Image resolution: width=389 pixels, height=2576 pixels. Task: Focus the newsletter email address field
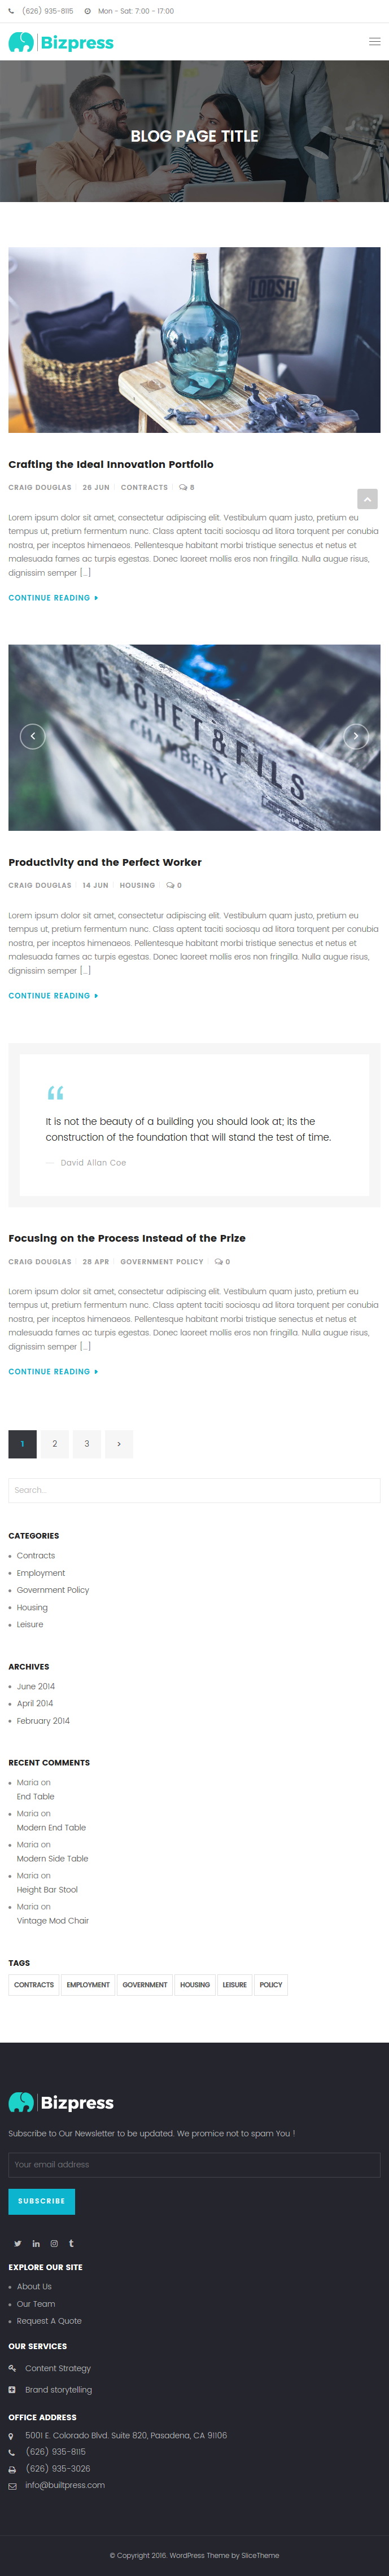194,2164
